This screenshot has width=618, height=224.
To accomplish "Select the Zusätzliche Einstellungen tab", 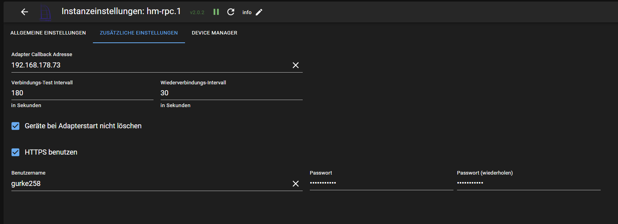I will 139,33.
